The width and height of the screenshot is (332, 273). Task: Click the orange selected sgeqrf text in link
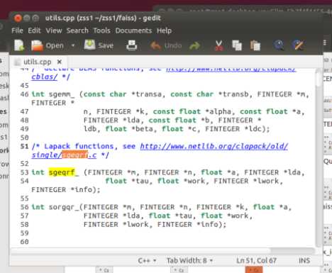pos(74,155)
